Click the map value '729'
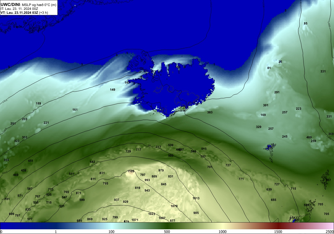334x234 pixels. click(x=128, y=151)
